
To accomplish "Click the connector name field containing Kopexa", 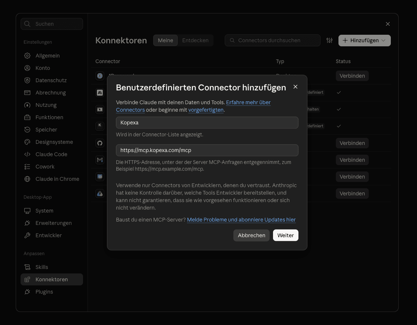I will coord(207,123).
